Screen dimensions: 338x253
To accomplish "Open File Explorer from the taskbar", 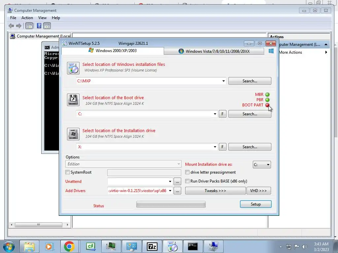I will click(x=29, y=246).
